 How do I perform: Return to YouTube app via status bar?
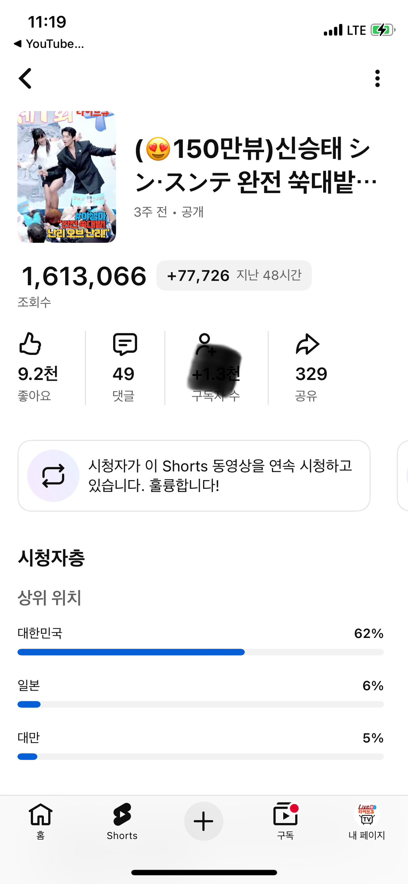coord(49,44)
